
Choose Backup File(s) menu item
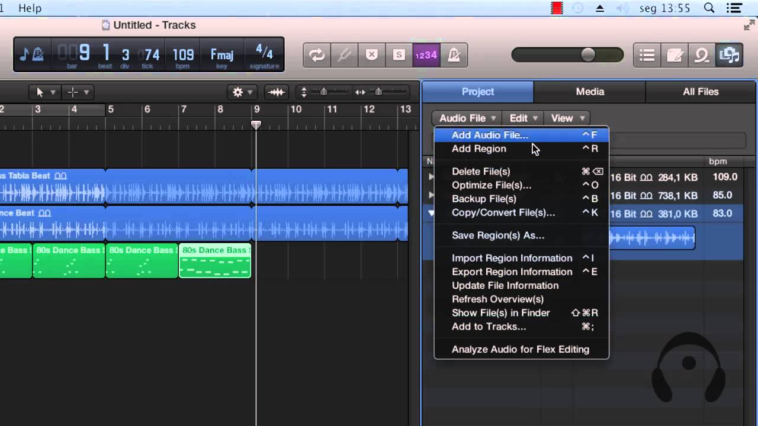[521, 199]
